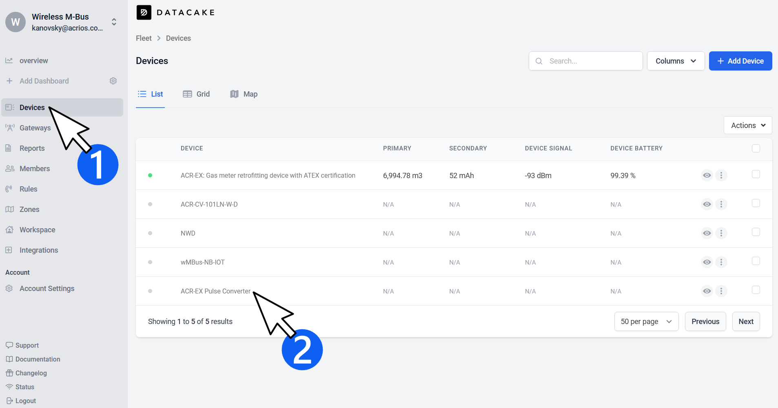This screenshot has width=778, height=408.
Task: Switch to the Grid tab
Action: click(196, 94)
